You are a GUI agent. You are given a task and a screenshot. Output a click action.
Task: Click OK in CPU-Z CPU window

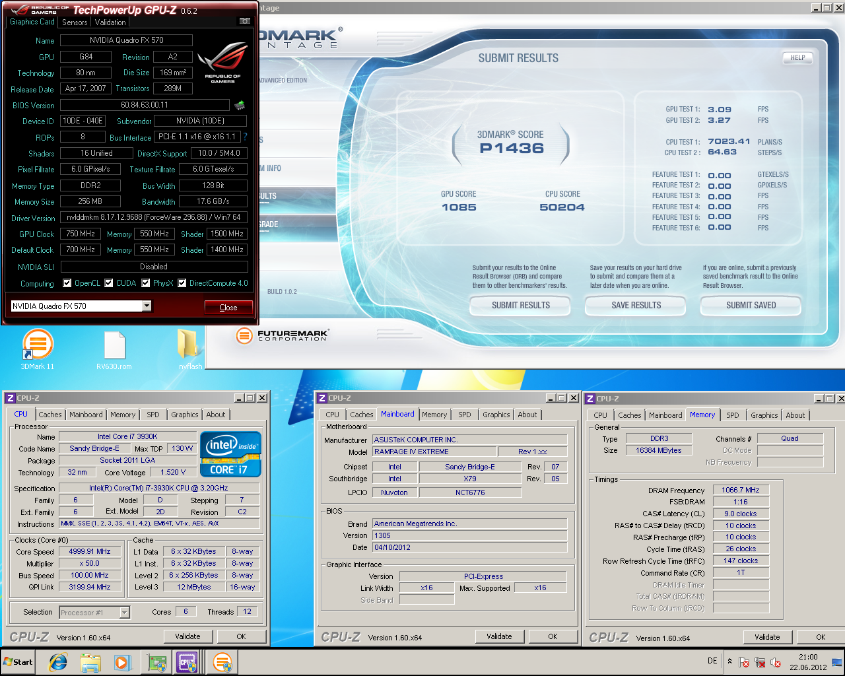click(x=241, y=636)
